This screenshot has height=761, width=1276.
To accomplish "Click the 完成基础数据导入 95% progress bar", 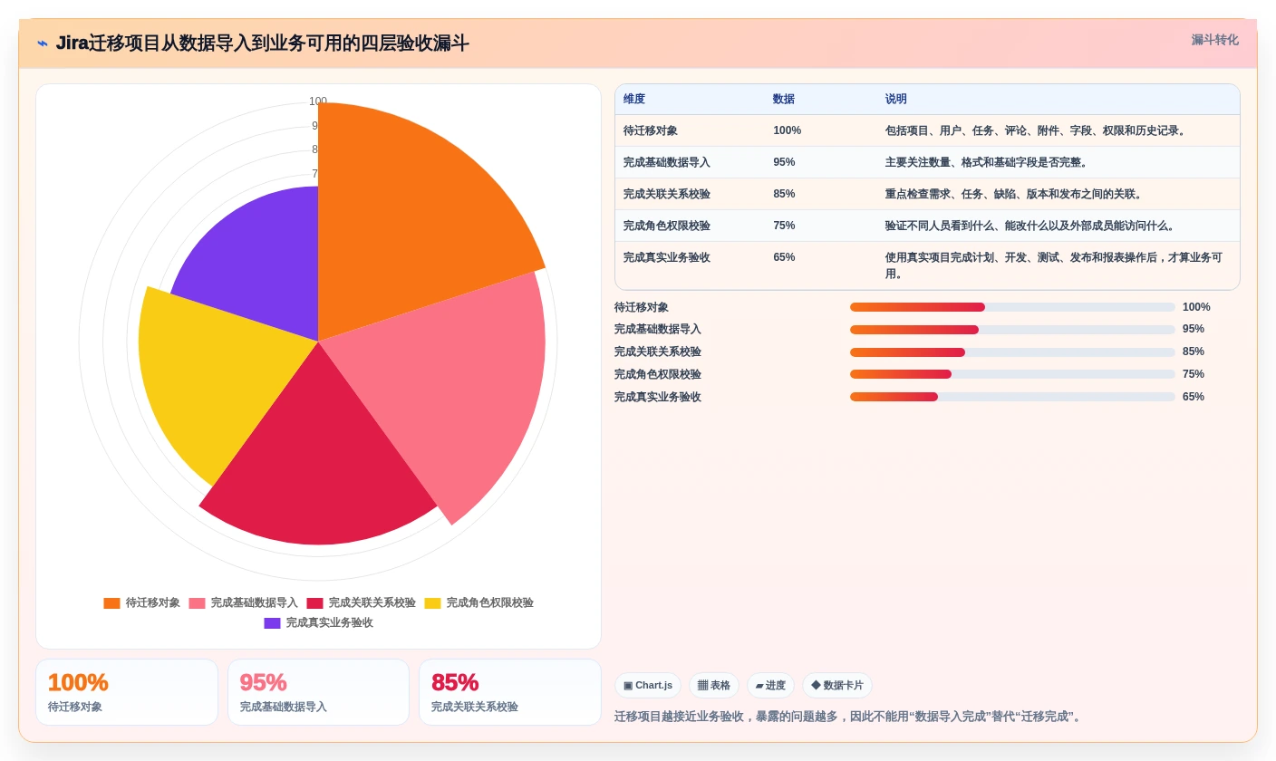I will [1012, 330].
